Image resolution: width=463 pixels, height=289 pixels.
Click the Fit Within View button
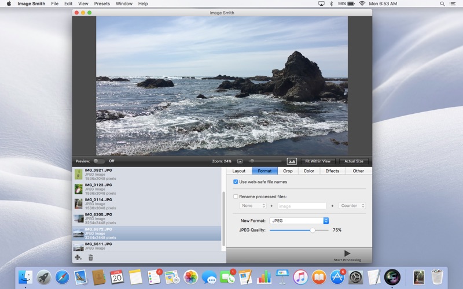(318, 161)
